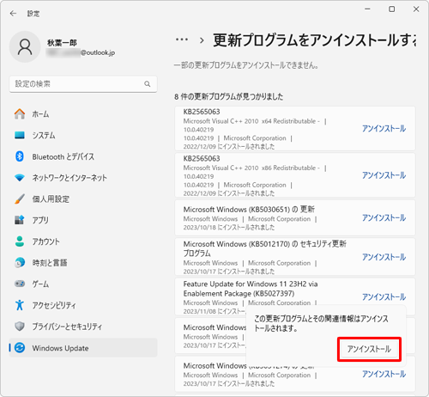This screenshot has height=397, width=429.
Task: Uninstall the last listed update from 2023/10/17
Action: tap(384, 374)
